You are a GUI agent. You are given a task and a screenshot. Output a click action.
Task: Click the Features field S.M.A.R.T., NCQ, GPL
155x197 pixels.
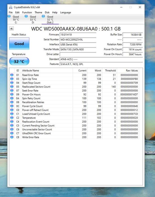pyautogui.click(x=101, y=64)
